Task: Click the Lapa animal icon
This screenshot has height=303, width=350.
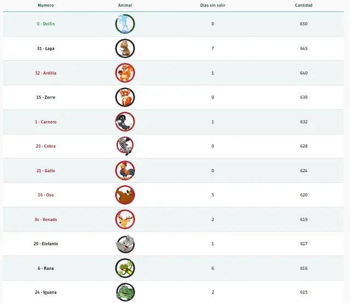Action: pyautogui.click(x=125, y=49)
